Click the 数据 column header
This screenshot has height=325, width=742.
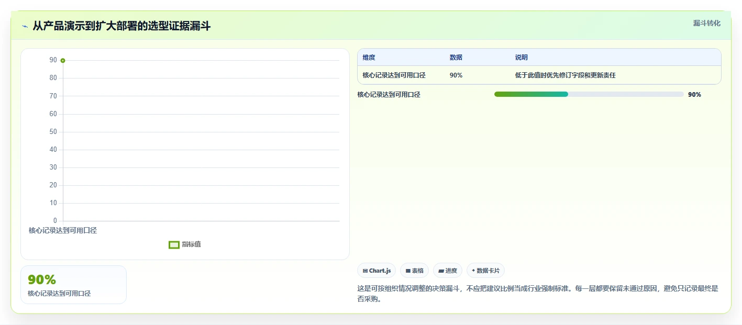click(456, 58)
